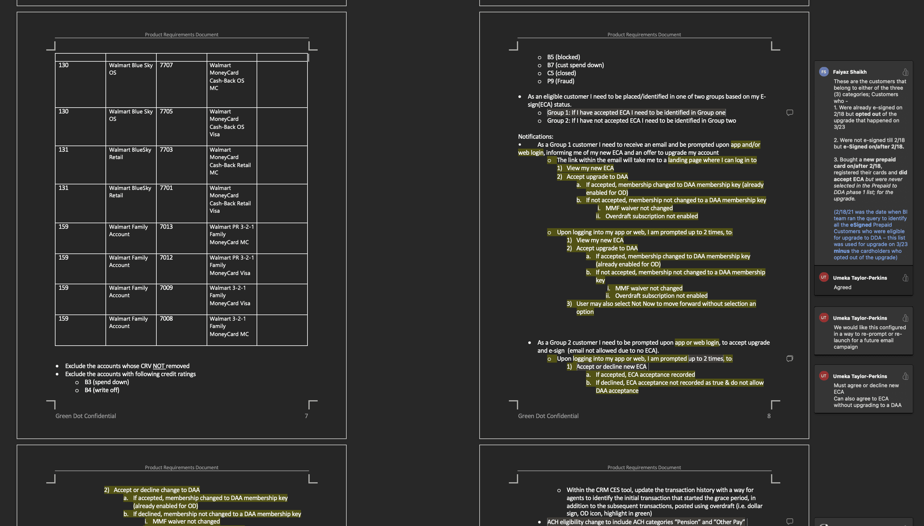Screen dimensions: 924x526
Task: Like Faiyaz Shaikh's comment with thumbs-up
Action: pos(905,72)
